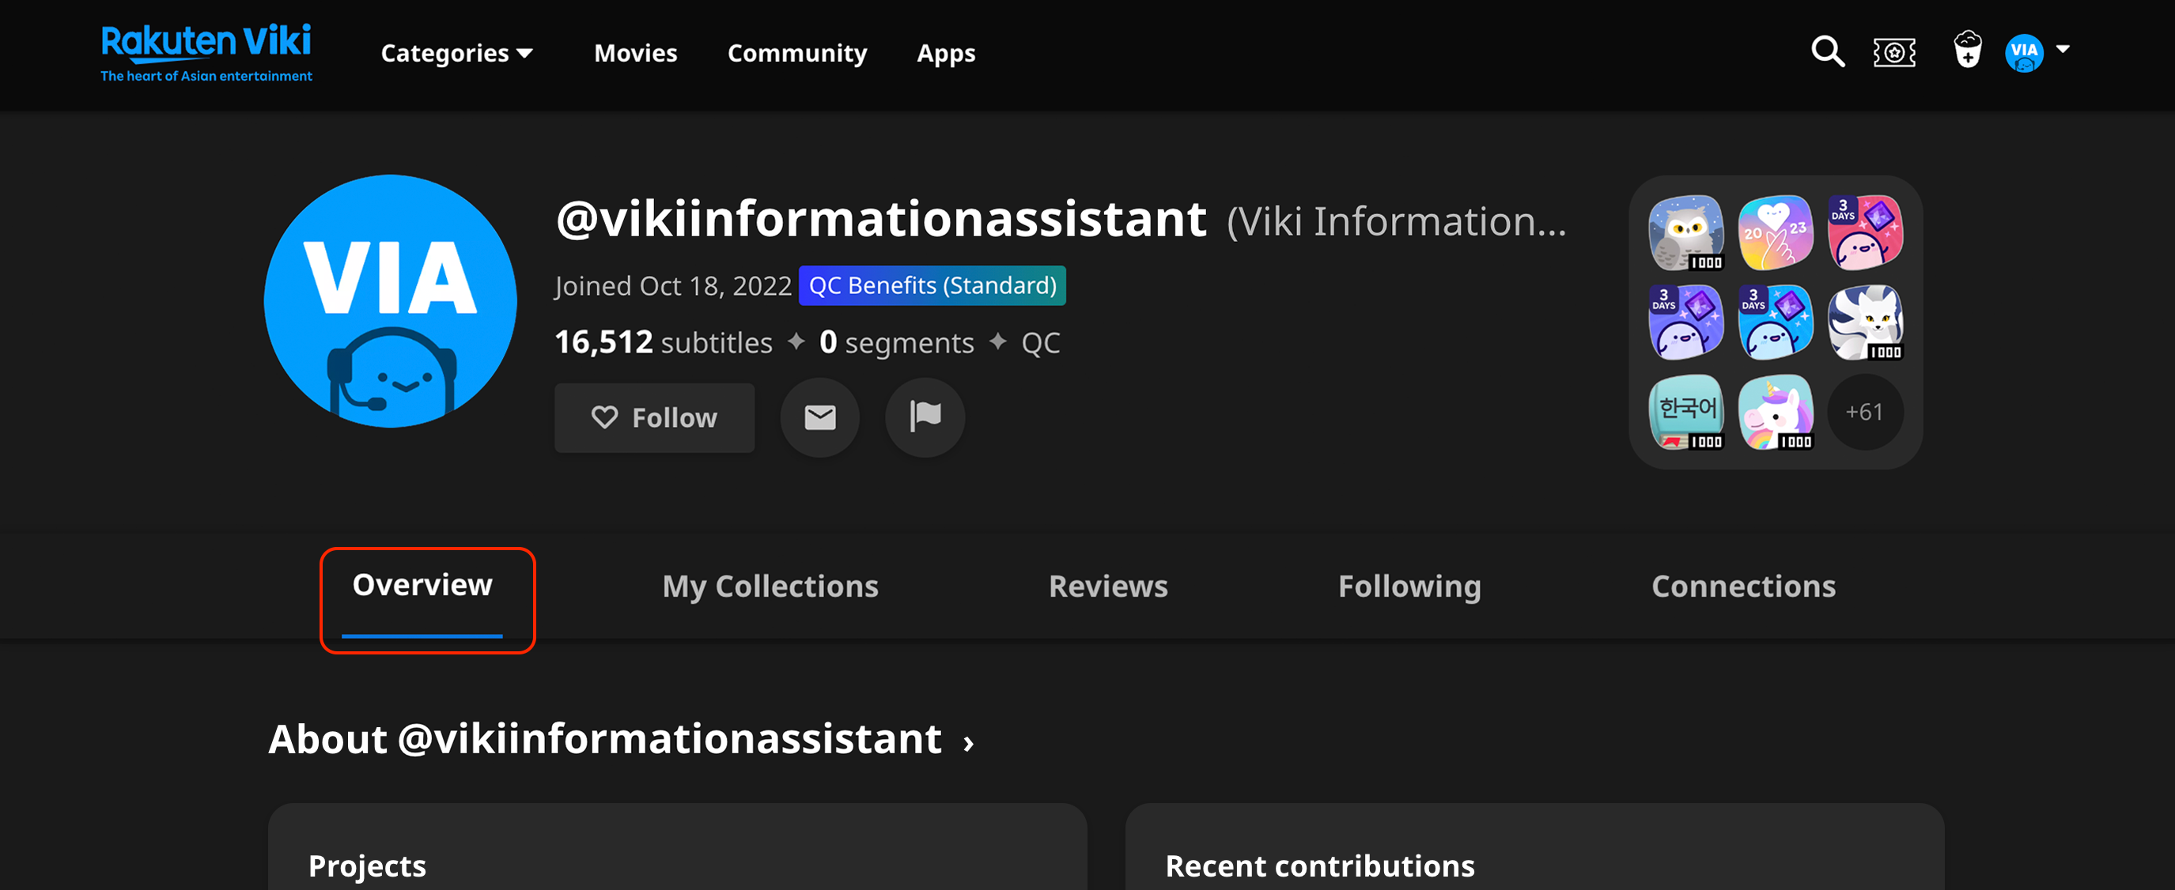Click the QC Benefits (Standard) label
The image size is (2175, 890).
(932, 285)
